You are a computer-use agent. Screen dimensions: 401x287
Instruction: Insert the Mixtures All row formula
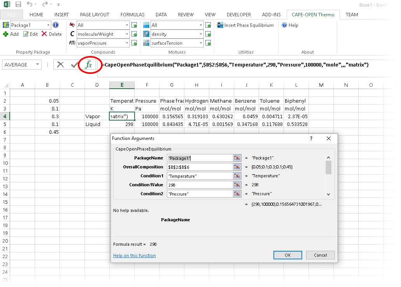(208, 25)
